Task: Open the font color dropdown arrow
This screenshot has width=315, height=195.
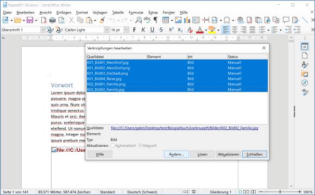Action: click(206, 30)
